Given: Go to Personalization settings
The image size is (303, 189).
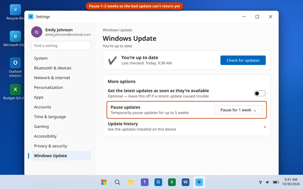Looking at the screenshot, I should pos(61,87).
